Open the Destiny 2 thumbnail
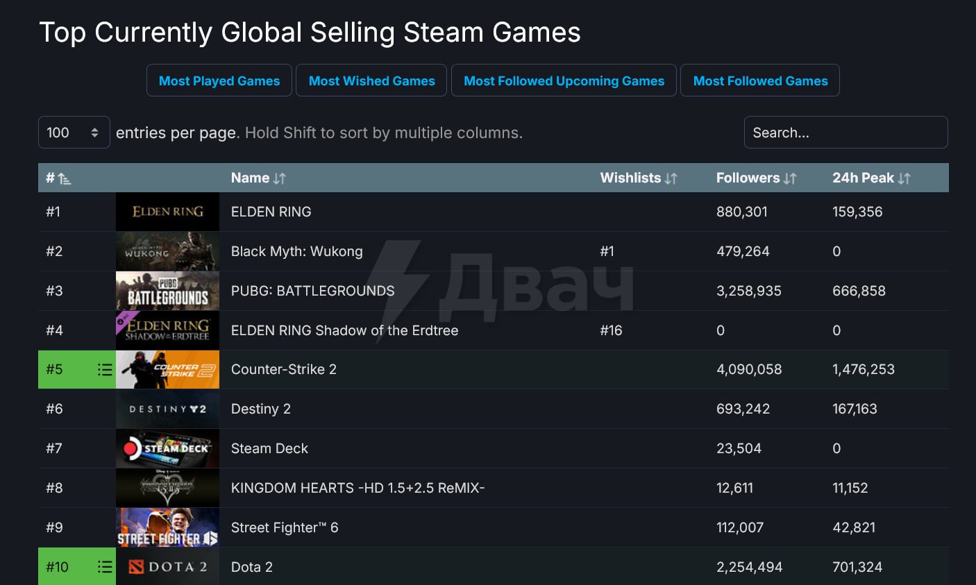 click(167, 409)
